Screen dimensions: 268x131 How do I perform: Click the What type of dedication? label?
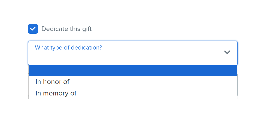pos(68,47)
